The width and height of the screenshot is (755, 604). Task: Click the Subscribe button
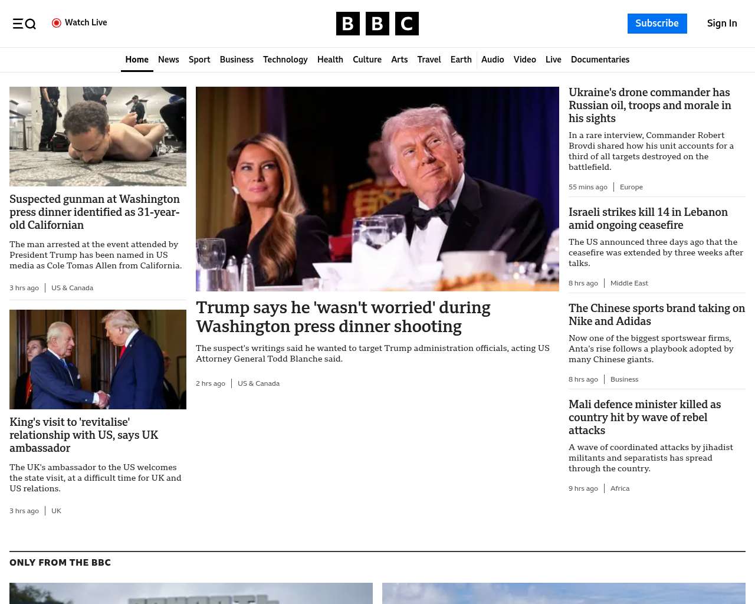tap(657, 24)
